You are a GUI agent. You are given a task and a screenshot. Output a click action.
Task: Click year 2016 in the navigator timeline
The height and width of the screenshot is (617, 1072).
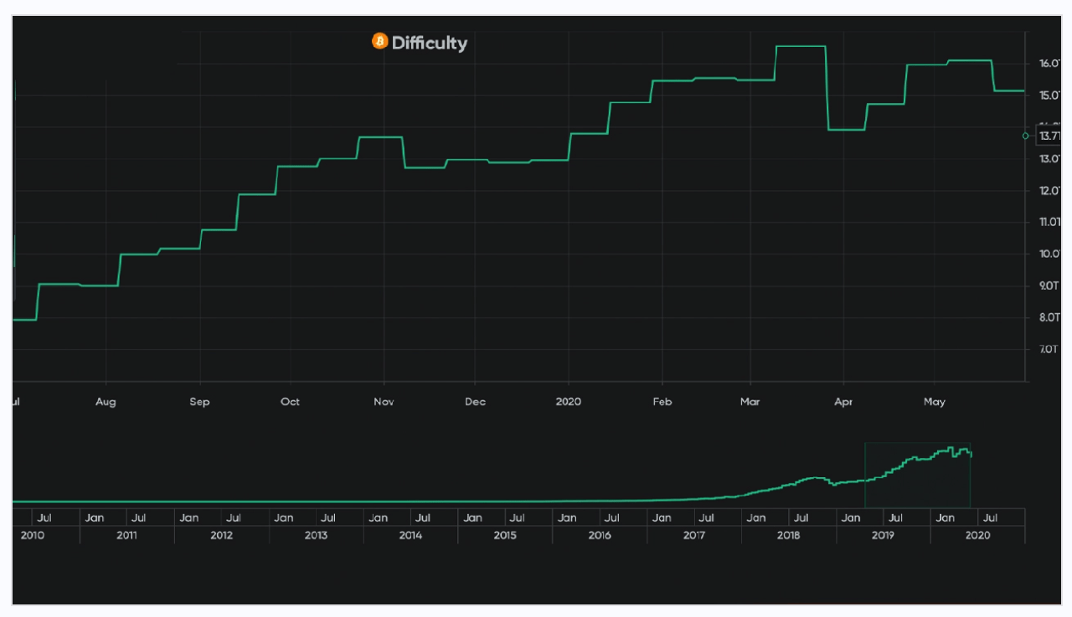point(600,535)
